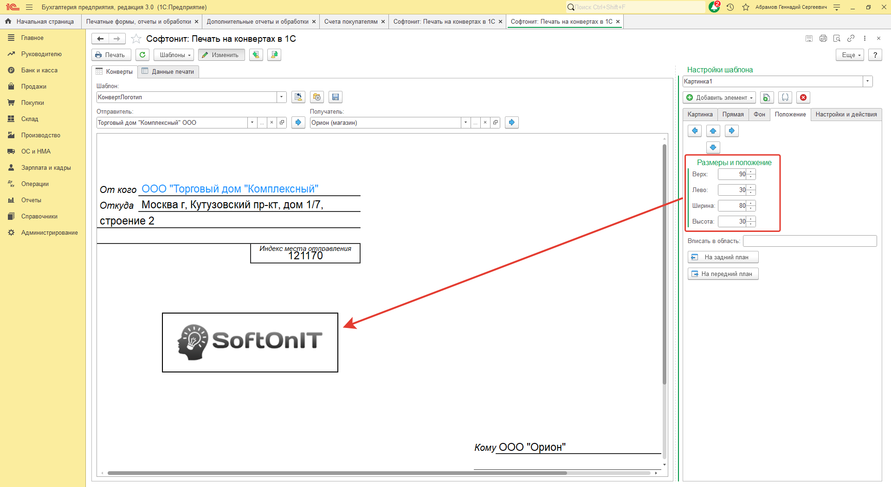The width and height of the screenshot is (891, 487).
Task: Click the Вписать в область input field
Action: (x=809, y=241)
